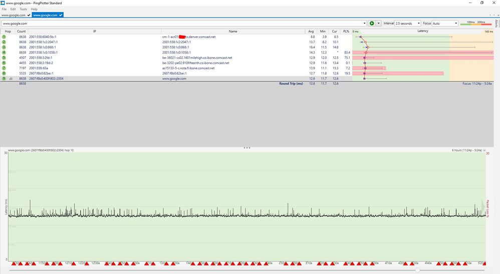Screen dimensions: 500x274
Task: Click the hop 8 green circle icon
Action: click(x=4, y=73)
